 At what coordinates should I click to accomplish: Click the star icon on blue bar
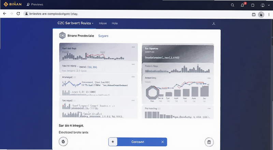click(113, 142)
